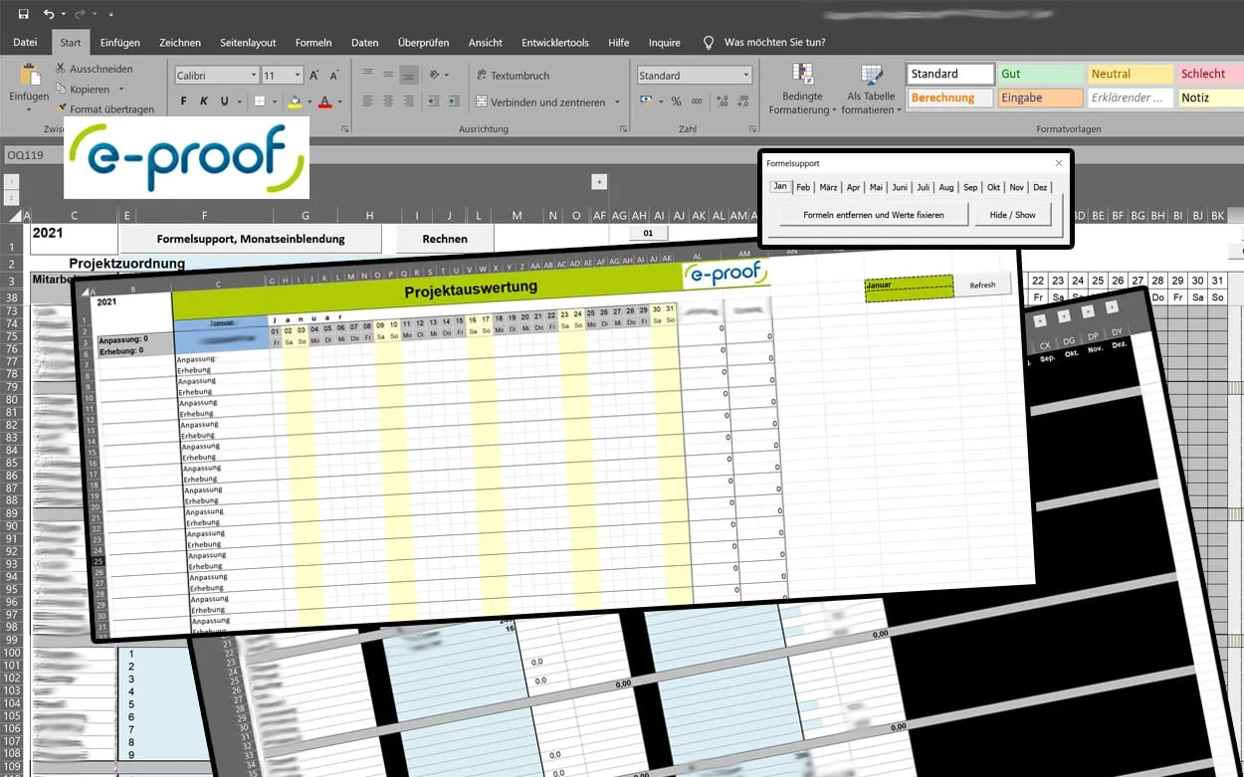Increase font size with the larger A icon
This screenshot has width=1244, height=777.
[x=314, y=76]
